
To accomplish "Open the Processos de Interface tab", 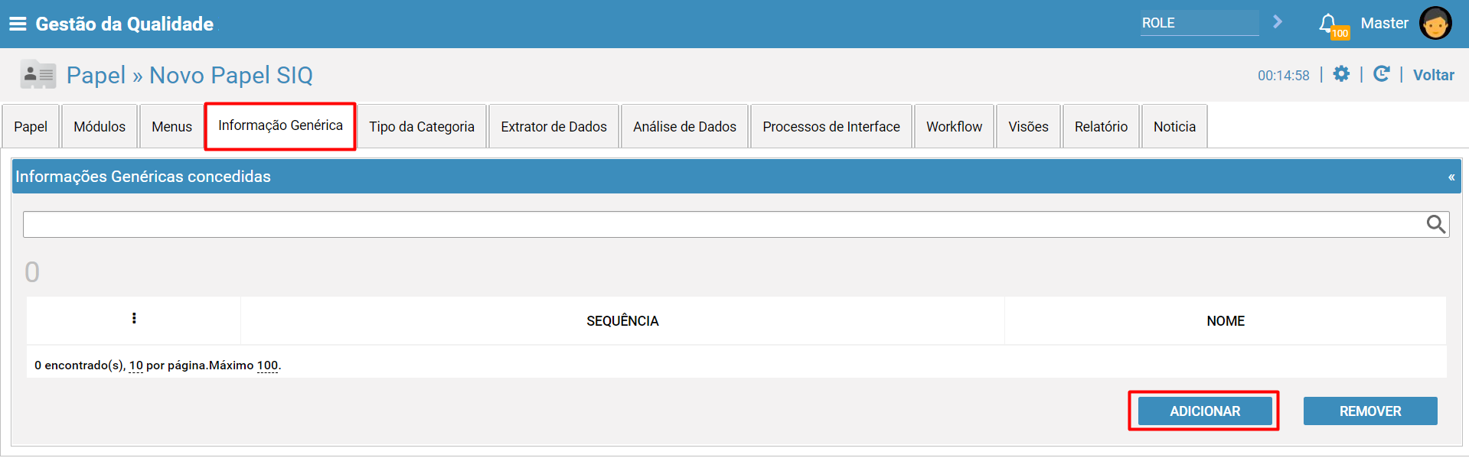I will (831, 126).
